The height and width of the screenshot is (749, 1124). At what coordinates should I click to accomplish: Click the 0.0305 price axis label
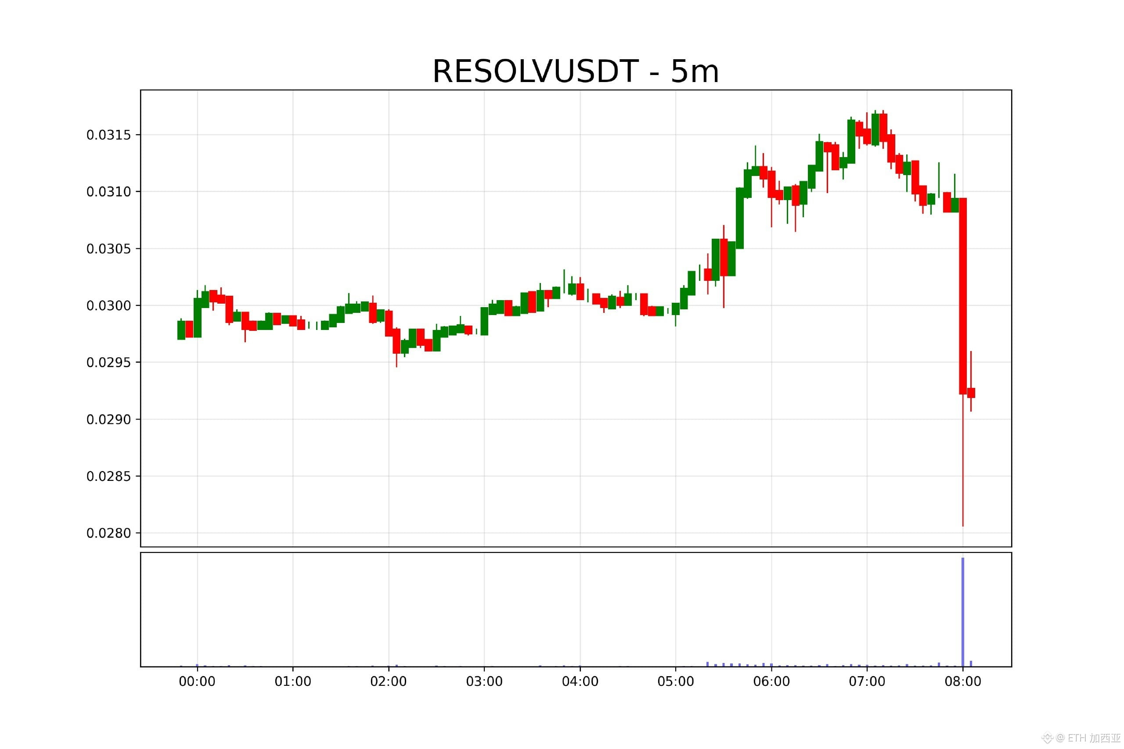pos(108,249)
